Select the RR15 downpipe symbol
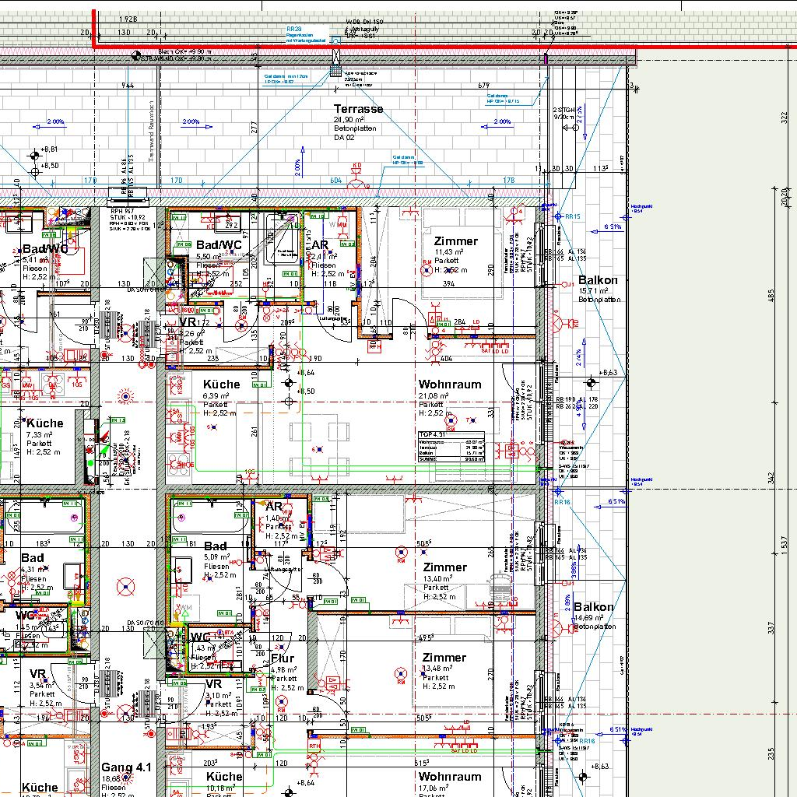This screenshot has height=797, width=797. [556, 216]
